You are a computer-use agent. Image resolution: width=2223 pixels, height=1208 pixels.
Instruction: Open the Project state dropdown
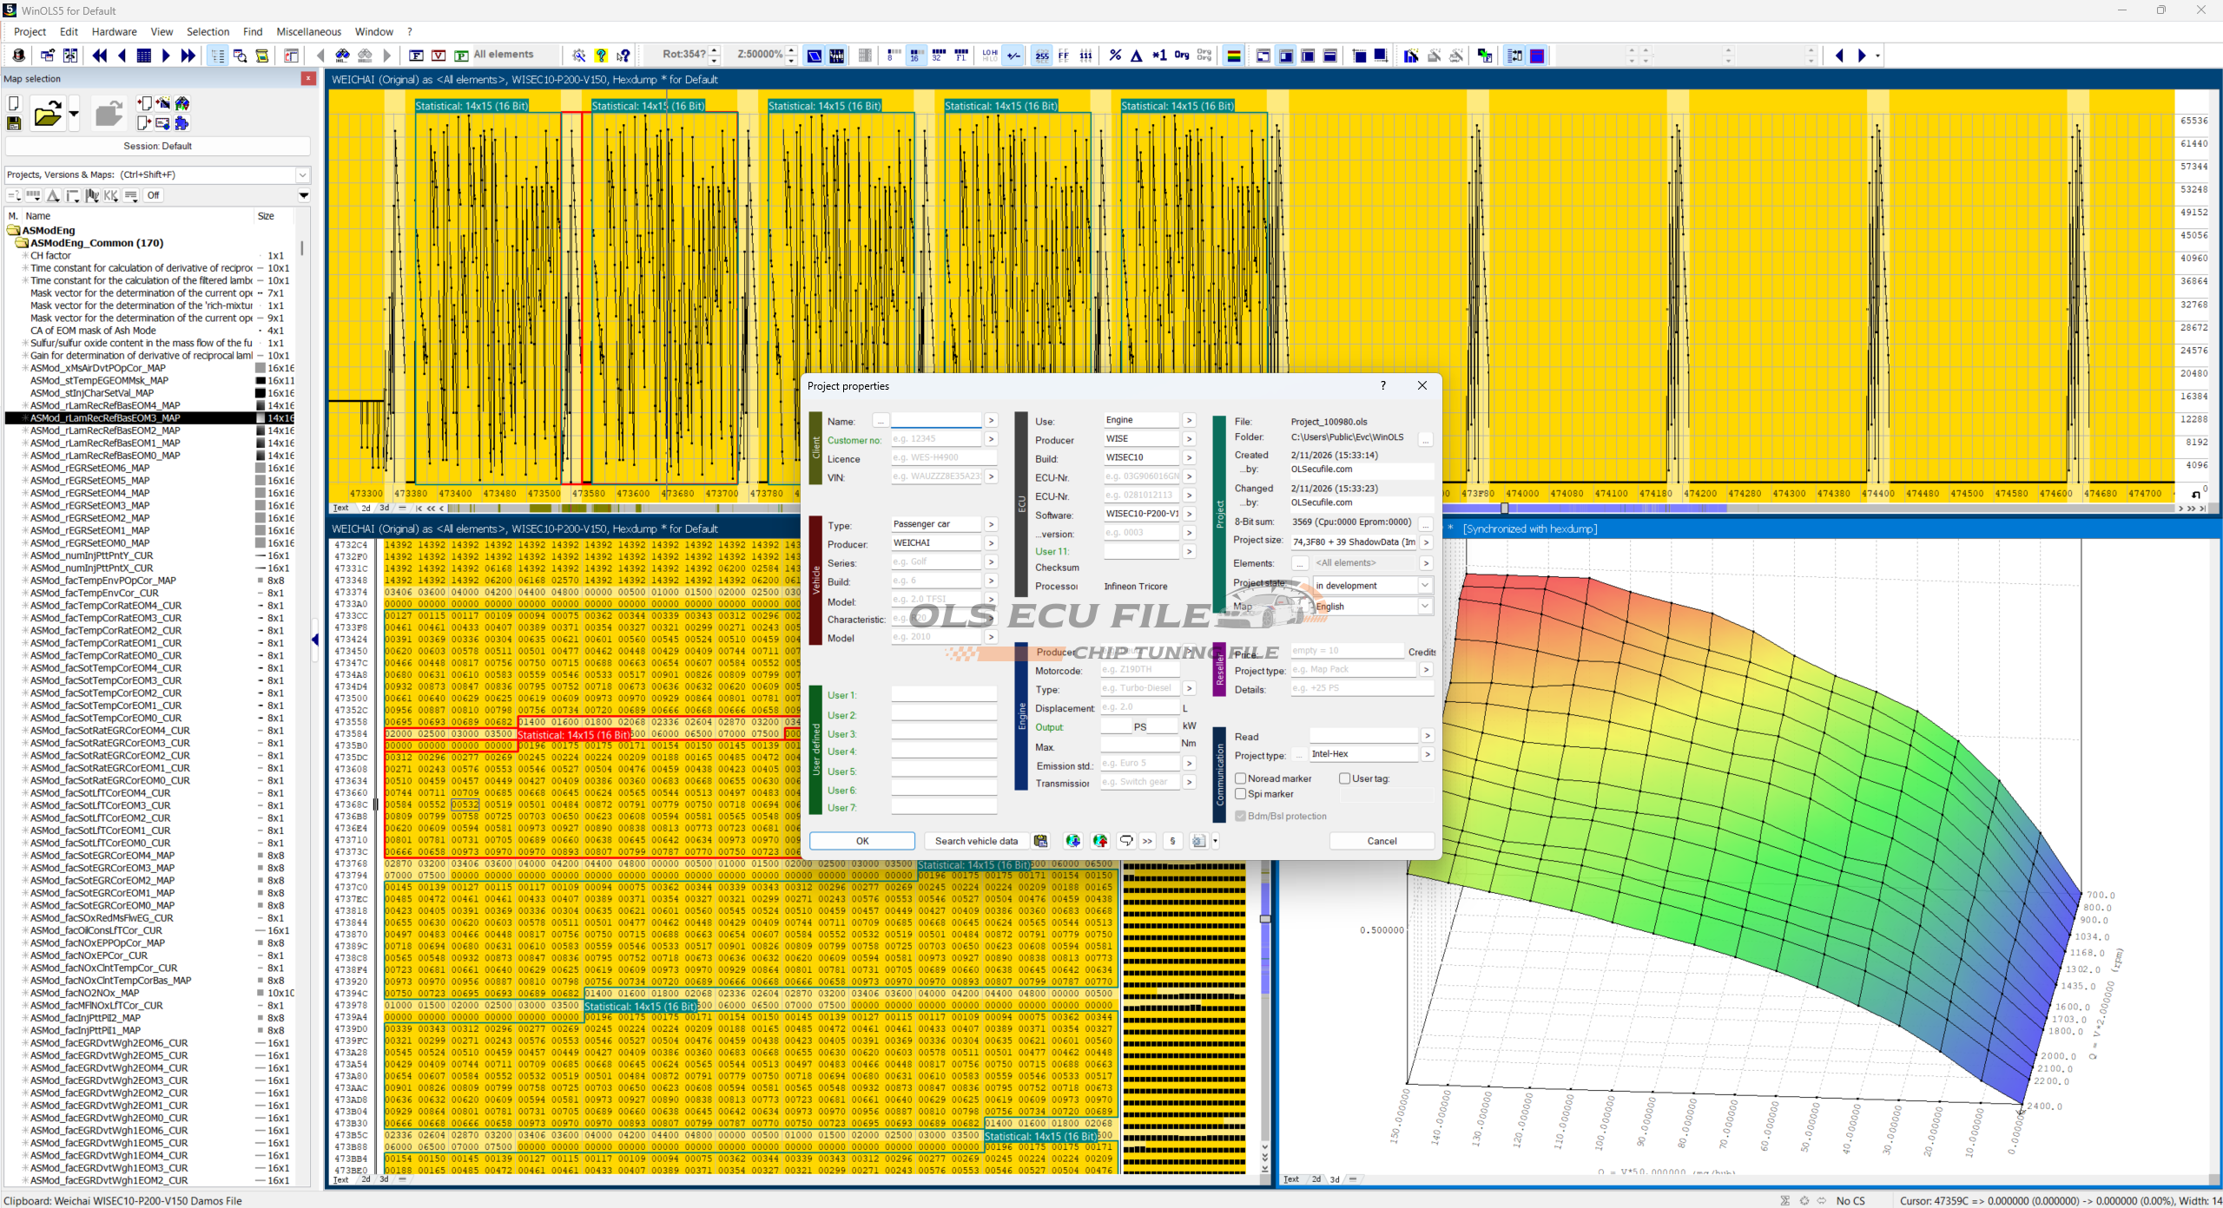pyautogui.click(x=1424, y=586)
